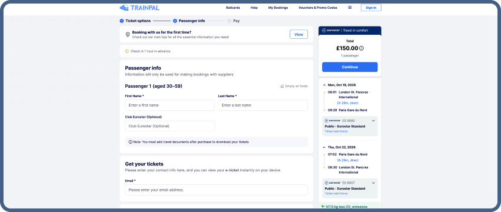Select the Pay step
This screenshot has width=501, height=212.
(x=234, y=21)
